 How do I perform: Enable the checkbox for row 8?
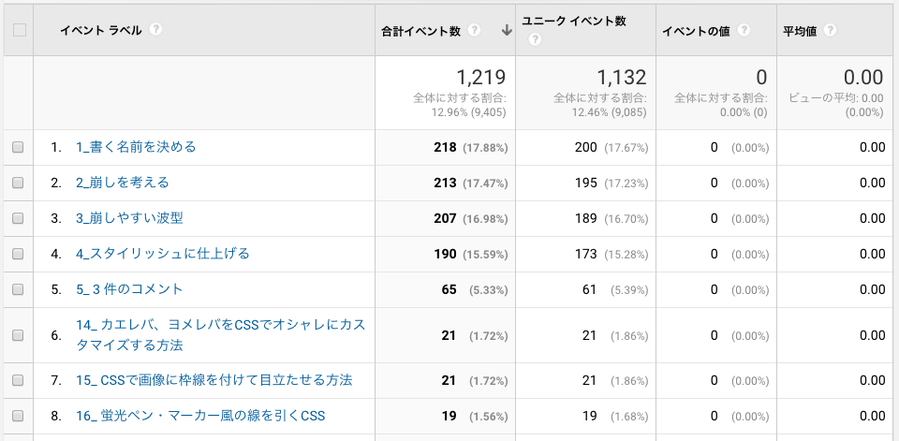coord(18,416)
